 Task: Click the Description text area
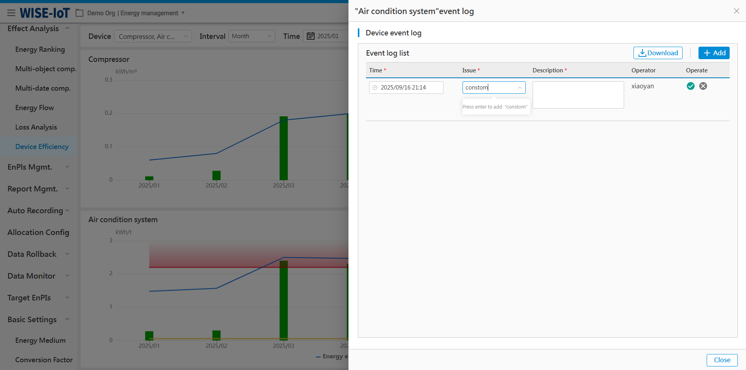[x=578, y=95]
